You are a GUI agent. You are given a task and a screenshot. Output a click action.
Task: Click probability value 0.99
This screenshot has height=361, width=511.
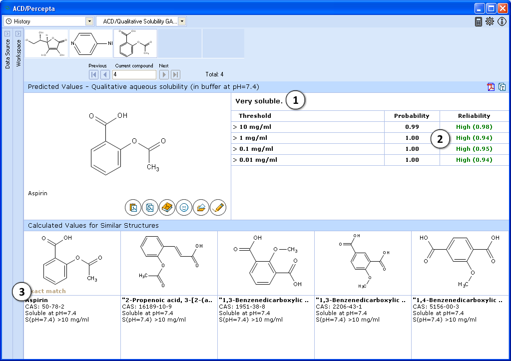412,127
